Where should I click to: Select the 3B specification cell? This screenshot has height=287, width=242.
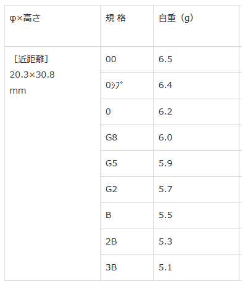pyautogui.click(x=127, y=267)
